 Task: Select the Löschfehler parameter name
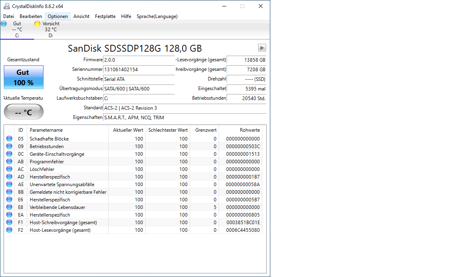coord(42,169)
